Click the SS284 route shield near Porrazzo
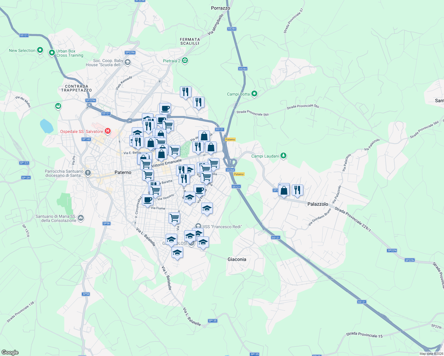Image resolution: width=444 pixels, height=356 pixels. 231,29
